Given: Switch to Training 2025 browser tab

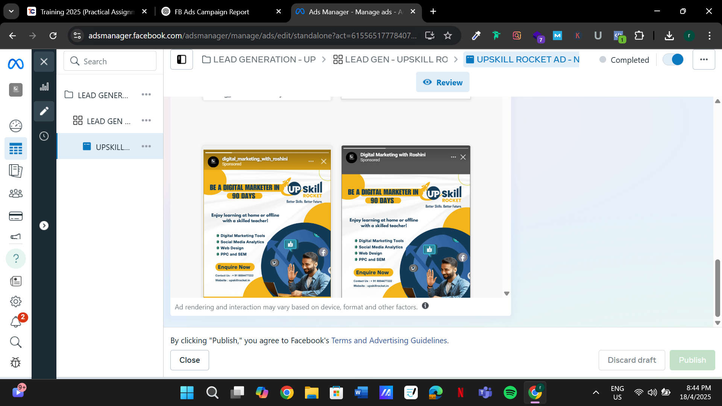Looking at the screenshot, I should [87, 12].
